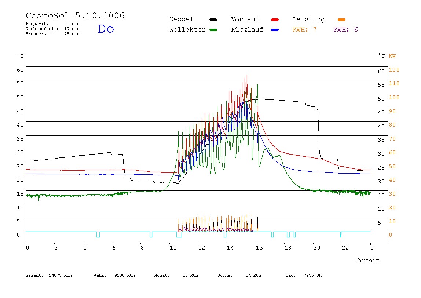Viewport: 421px width, 298px height.
Task: Click the Pumpzeit 84 min readout
Action: click(x=53, y=23)
